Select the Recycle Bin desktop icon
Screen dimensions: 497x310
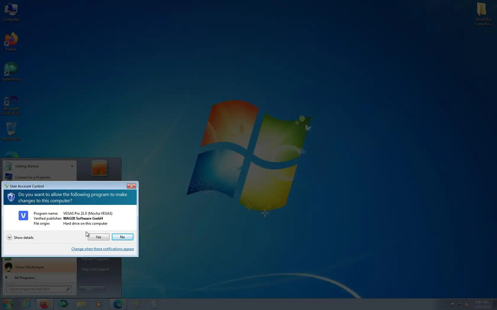click(x=11, y=132)
